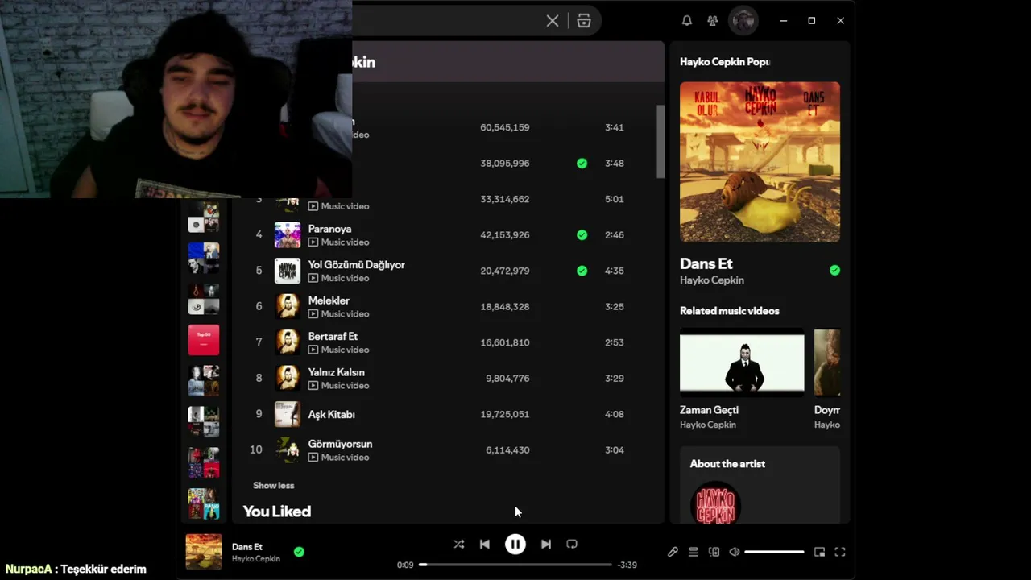
Task: Click the Dans Et title in player bar
Action: (247, 547)
